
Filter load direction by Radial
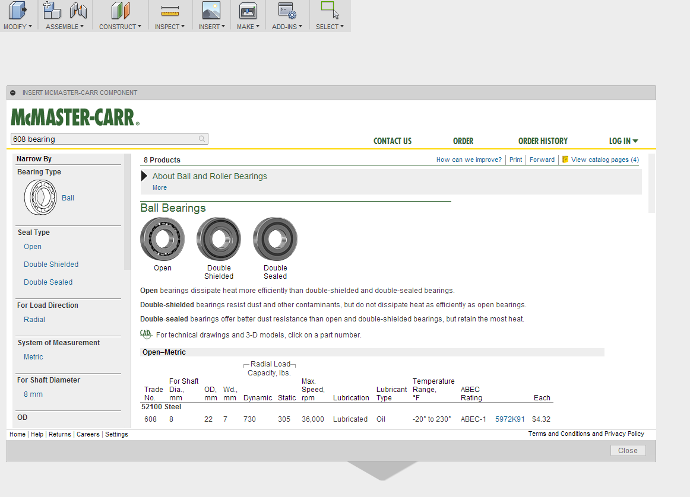34,320
